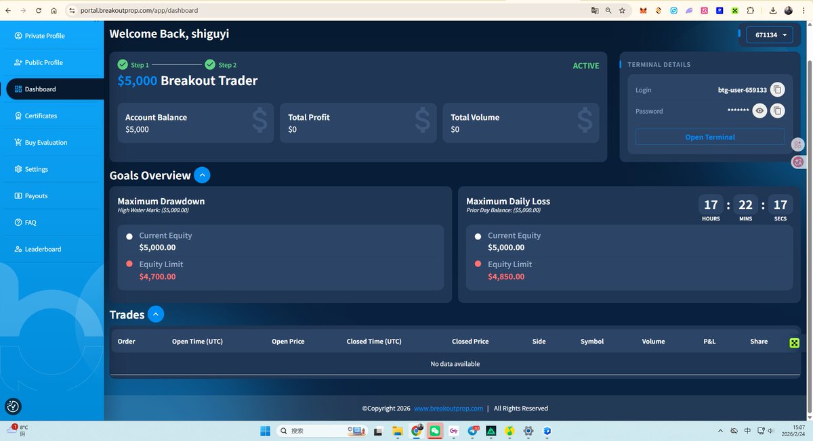This screenshot has width=813, height=441.
Task: Click the Closed Price column header
Action: (470, 342)
